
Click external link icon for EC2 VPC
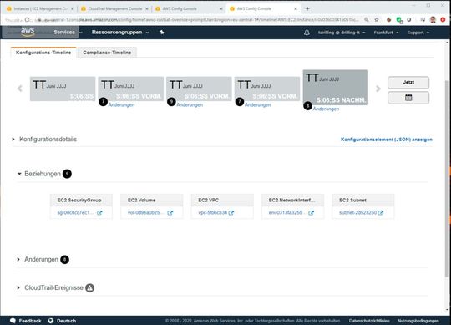click(x=231, y=213)
